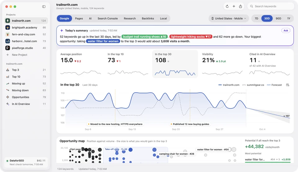Image resolution: width=298 pixels, height=172 pixels.
Task: Switch to the Pages tab
Action: [x=79, y=18]
